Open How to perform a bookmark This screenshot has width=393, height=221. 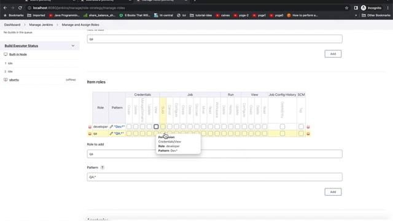[x=302, y=15]
